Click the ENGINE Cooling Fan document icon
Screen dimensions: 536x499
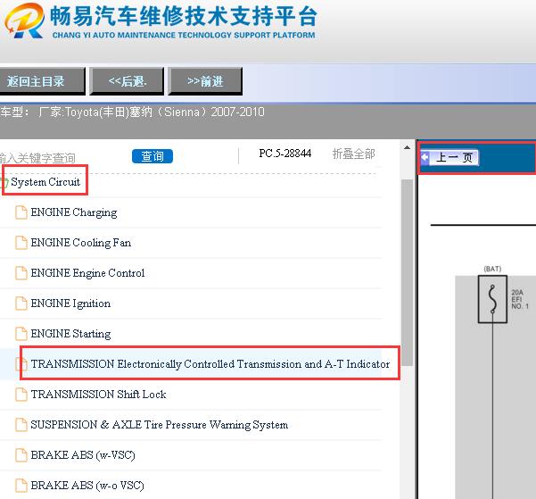pos(21,243)
